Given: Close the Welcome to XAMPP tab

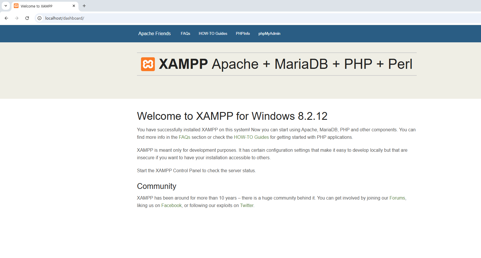Looking at the screenshot, I should (74, 6).
